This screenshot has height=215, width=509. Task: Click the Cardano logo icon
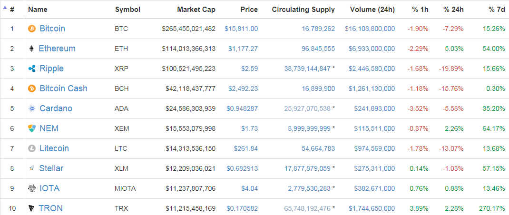[32, 108]
